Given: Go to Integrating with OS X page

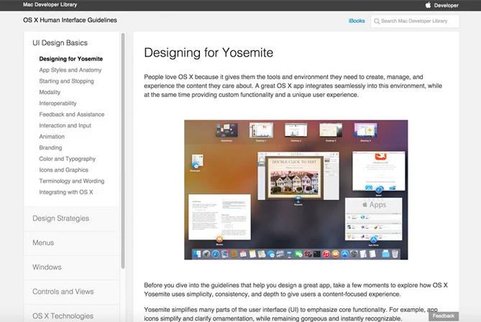Looking at the screenshot, I should click(x=66, y=192).
